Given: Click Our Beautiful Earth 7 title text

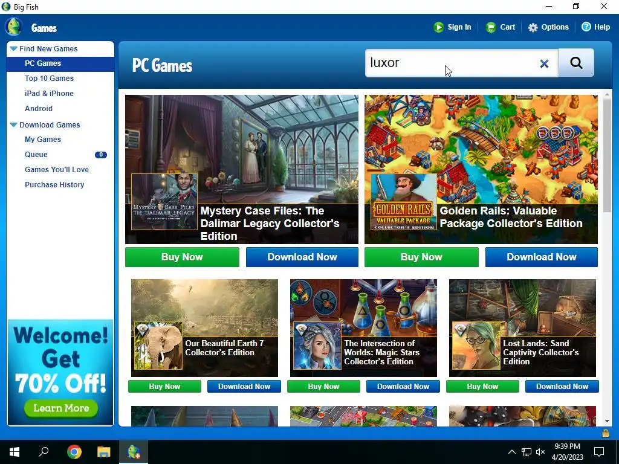Looking at the screenshot, I should pos(224,348).
